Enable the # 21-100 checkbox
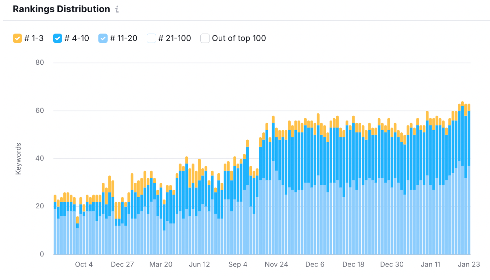The image size is (490, 280). coord(151,38)
